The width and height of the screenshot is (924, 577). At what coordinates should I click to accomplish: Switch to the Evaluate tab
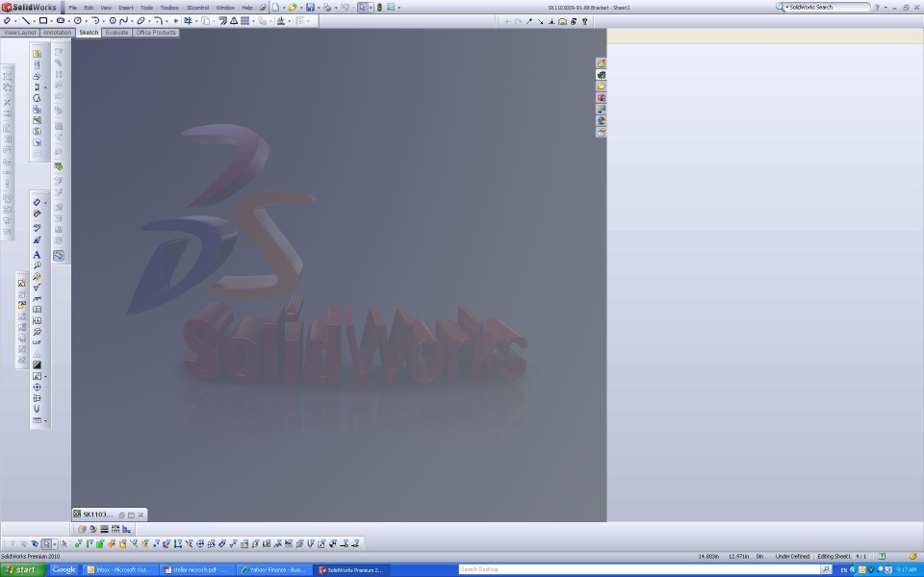tap(116, 33)
